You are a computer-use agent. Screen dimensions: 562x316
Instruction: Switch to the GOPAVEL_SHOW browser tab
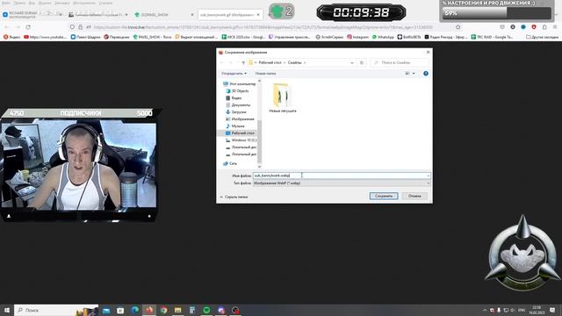coord(164,15)
